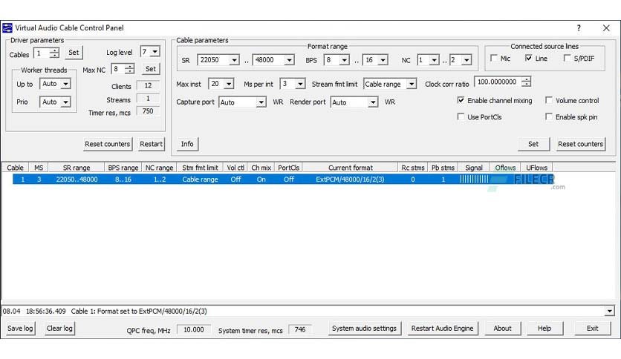Click the Clear log button
This screenshot has height=359, width=621.
(59, 328)
